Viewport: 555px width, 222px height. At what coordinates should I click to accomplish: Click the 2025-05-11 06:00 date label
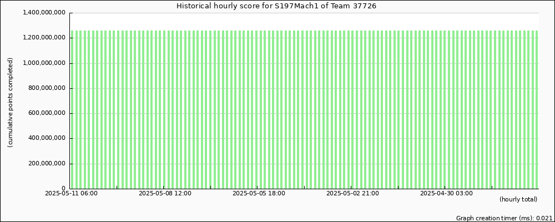(x=71, y=193)
